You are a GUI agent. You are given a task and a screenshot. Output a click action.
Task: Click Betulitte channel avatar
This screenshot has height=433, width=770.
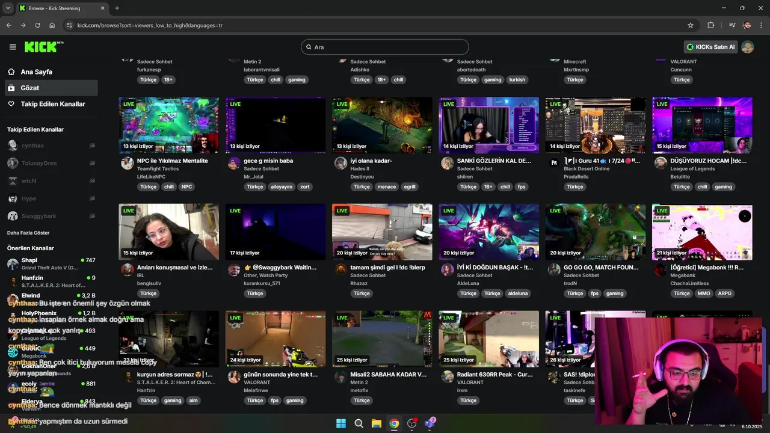[x=661, y=163]
